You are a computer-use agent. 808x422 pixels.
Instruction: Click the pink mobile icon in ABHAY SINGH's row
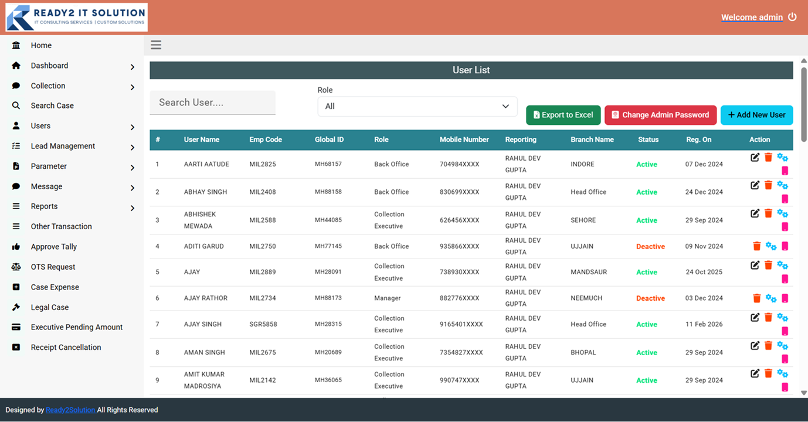(x=785, y=199)
